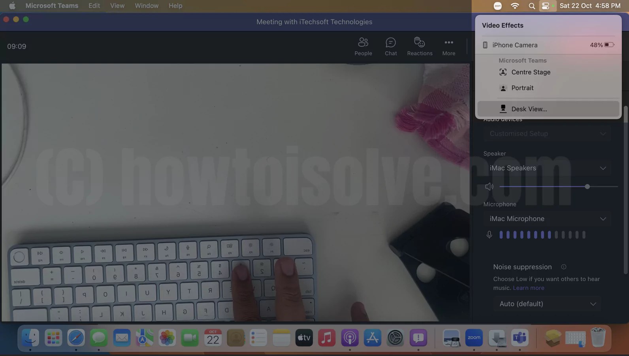This screenshot has height=356, width=629.
Task: Click the Zoom menu bar icon
Action: 498,6
